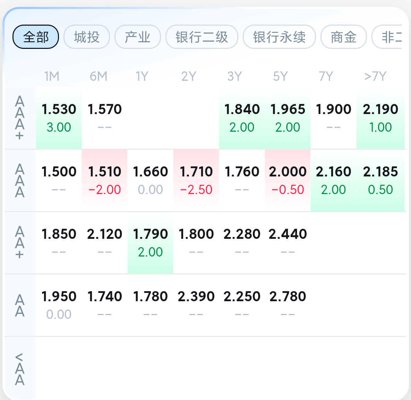411x400 pixels.
Task: Click the >7Y maturity column header
Action: point(375,76)
